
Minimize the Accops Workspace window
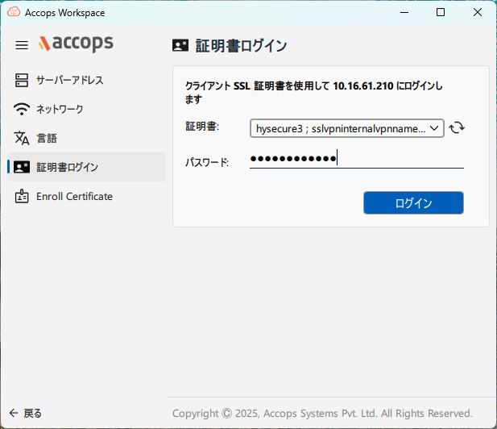click(x=404, y=12)
